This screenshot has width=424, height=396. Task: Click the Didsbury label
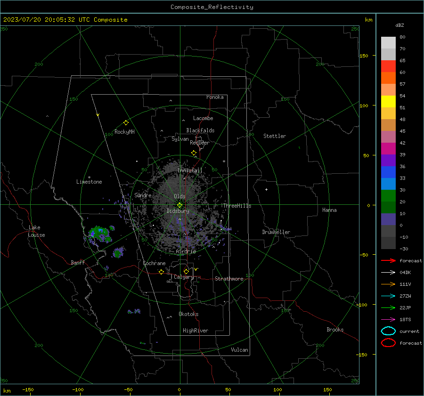pos(178,211)
